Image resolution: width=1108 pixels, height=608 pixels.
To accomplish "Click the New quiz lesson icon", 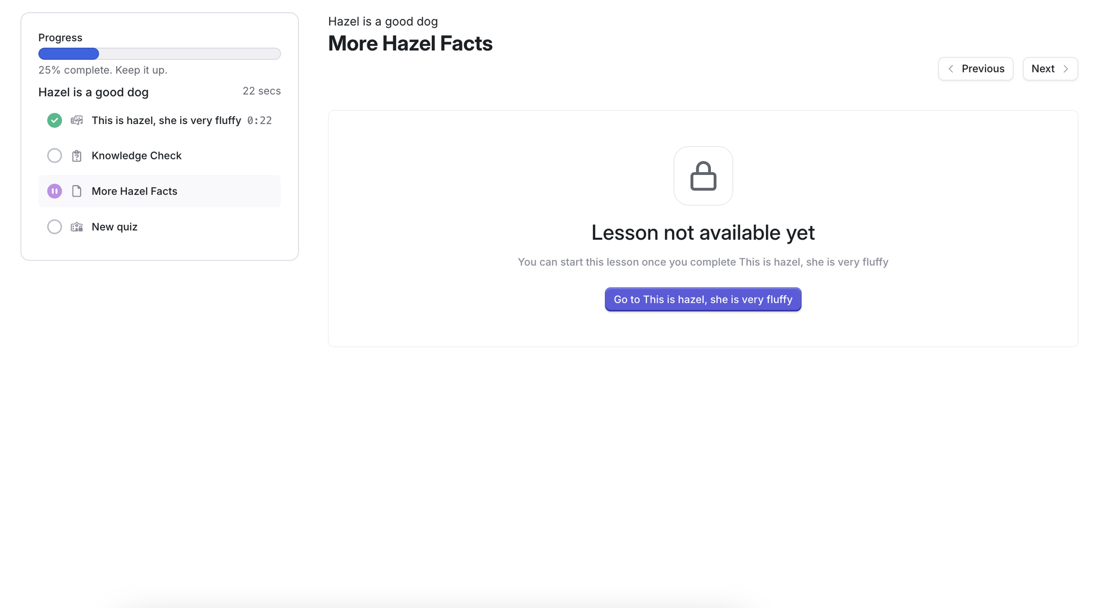I will coord(76,226).
